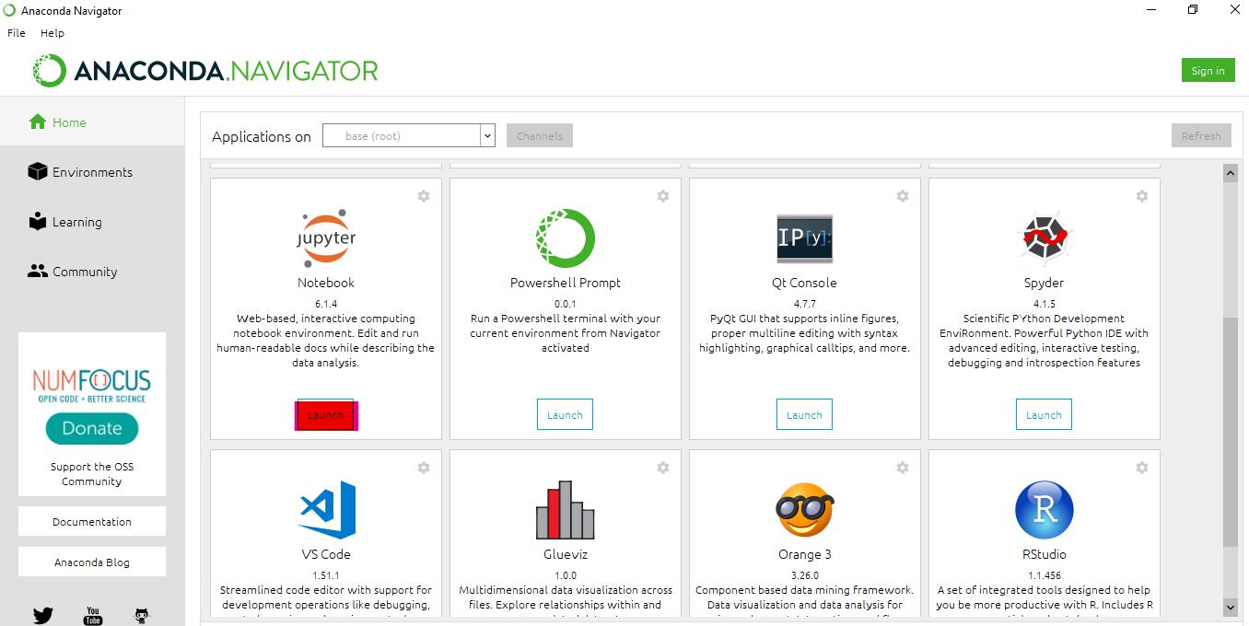Open the Help menu
1249x626 pixels.
pos(53,33)
